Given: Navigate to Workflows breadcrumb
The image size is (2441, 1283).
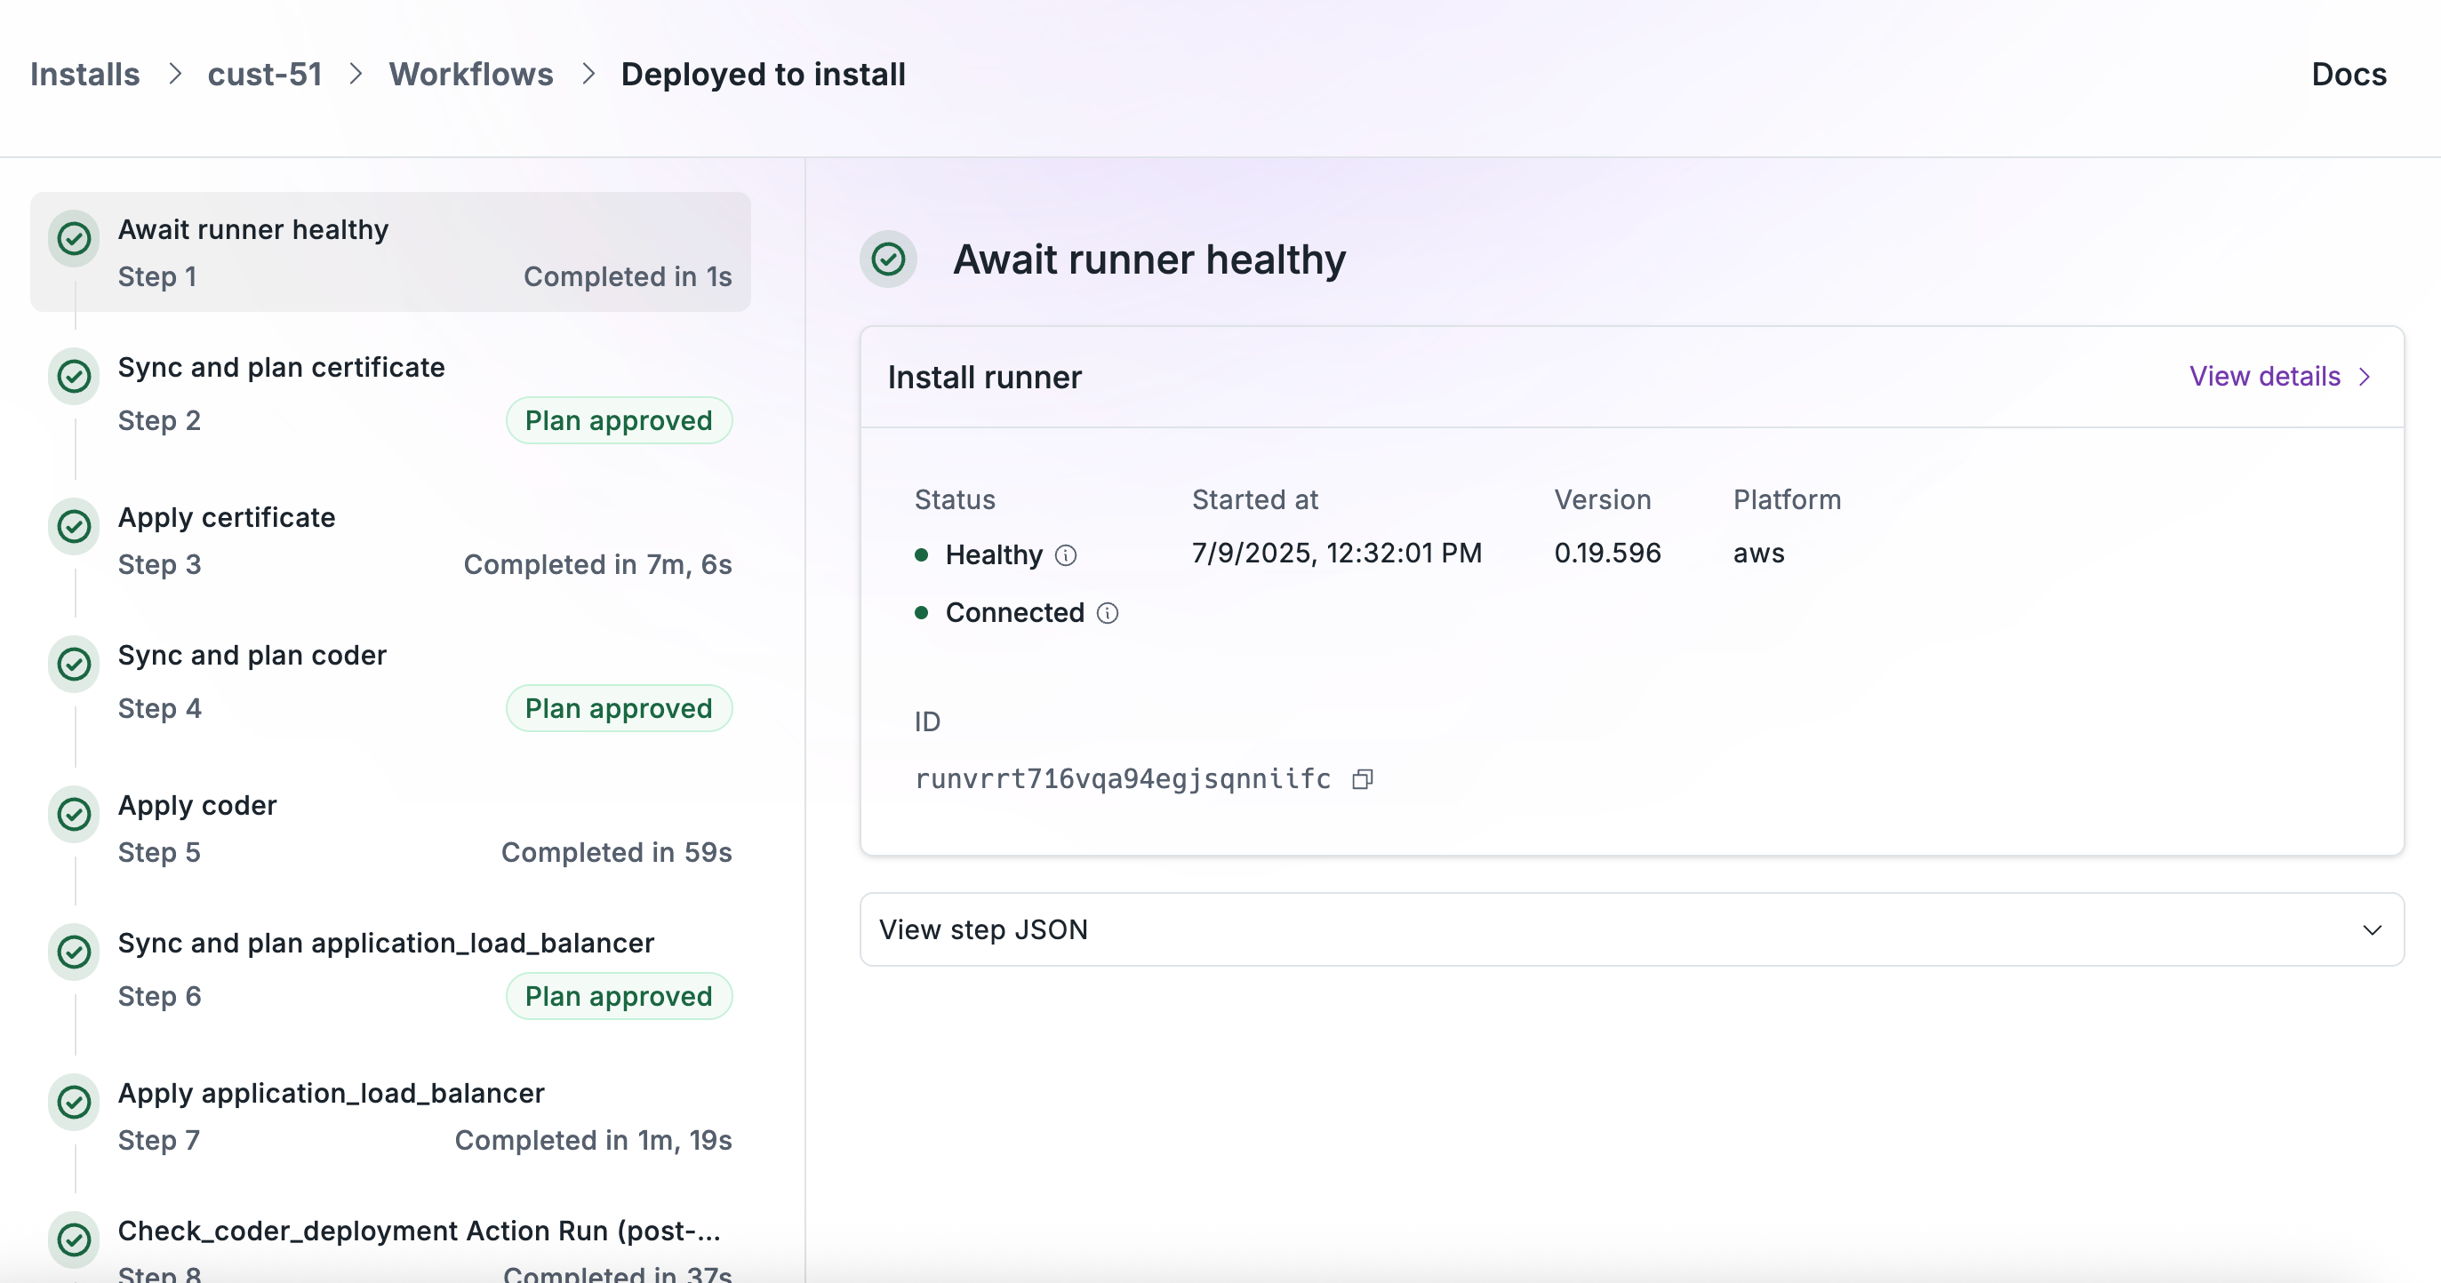Looking at the screenshot, I should pyautogui.click(x=471, y=74).
